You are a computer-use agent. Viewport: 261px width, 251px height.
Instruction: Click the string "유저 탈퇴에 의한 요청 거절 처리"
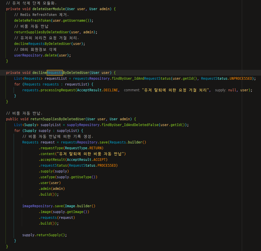pos(175,90)
